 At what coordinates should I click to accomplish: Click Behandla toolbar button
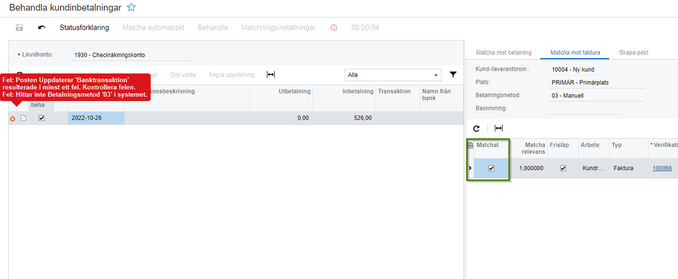click(212, 28)
